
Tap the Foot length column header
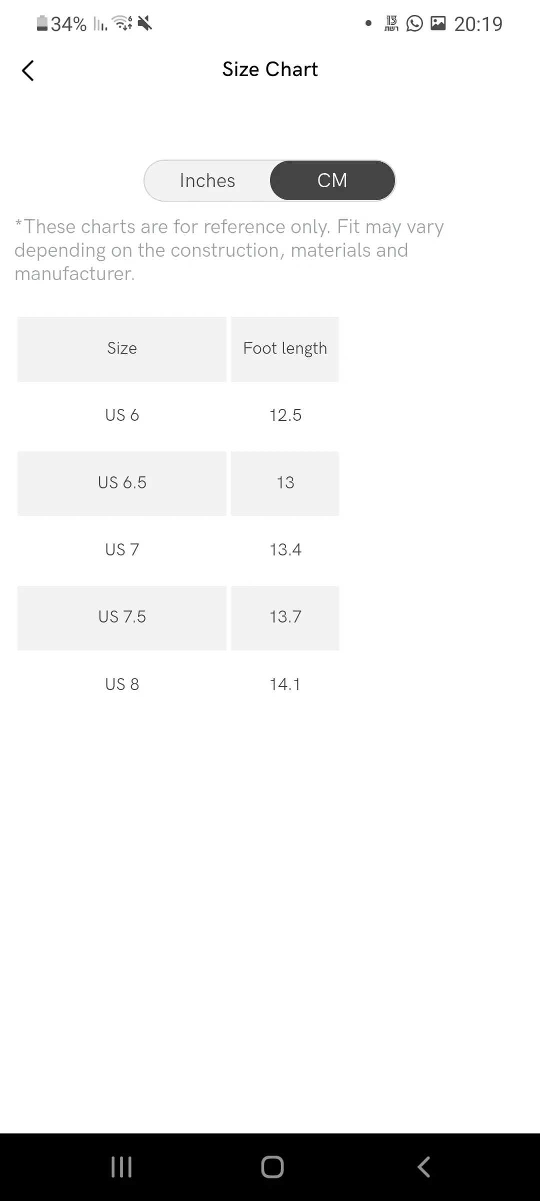click(x=285, y=349)
